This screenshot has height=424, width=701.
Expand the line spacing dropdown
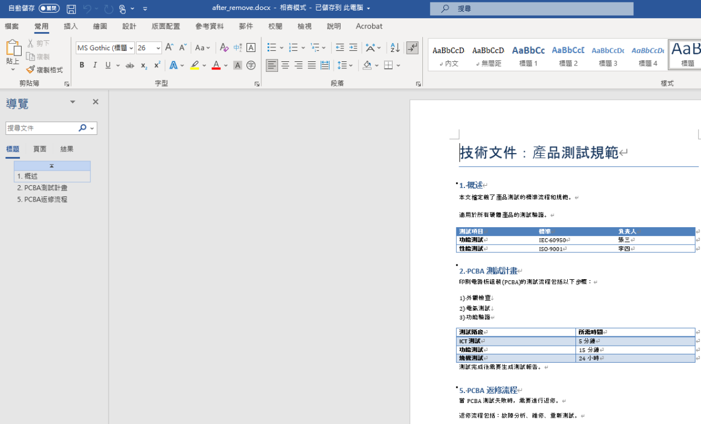pos(350,65)
